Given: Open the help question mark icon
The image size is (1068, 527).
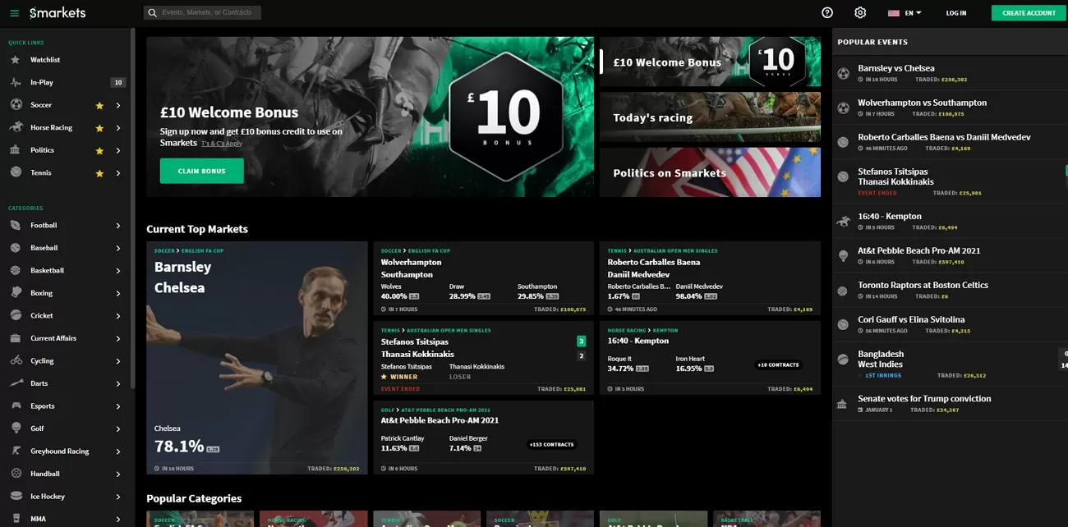Looking at the screenshot, I should 827,12.
